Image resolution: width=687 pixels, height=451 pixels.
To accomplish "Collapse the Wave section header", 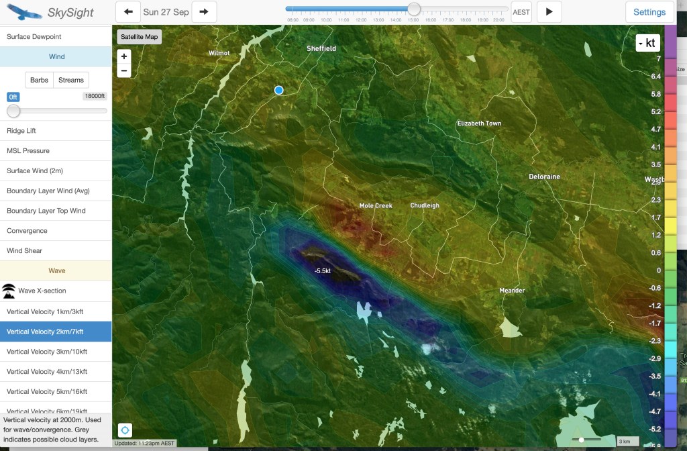I will pyautogui.click(x=56, y=270).
